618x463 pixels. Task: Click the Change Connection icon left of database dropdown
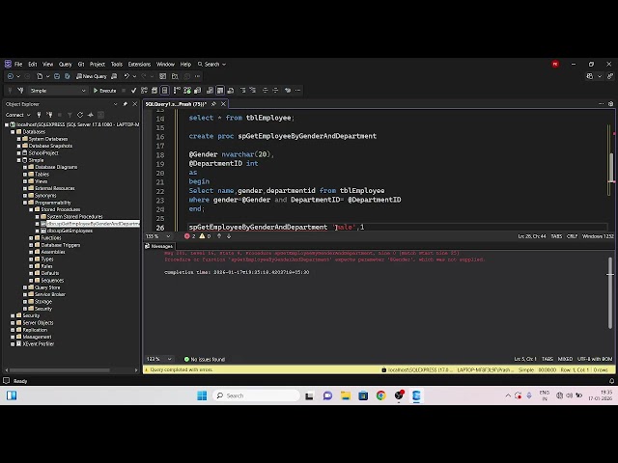pyautogui.click(x=20, y=91)
